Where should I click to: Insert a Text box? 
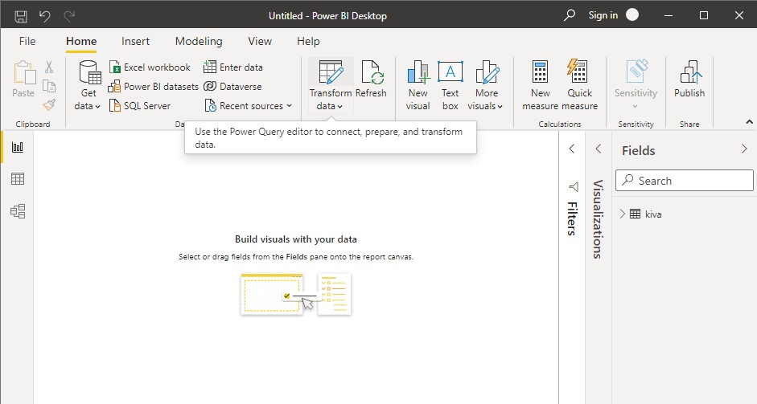[x=450, y=85]
